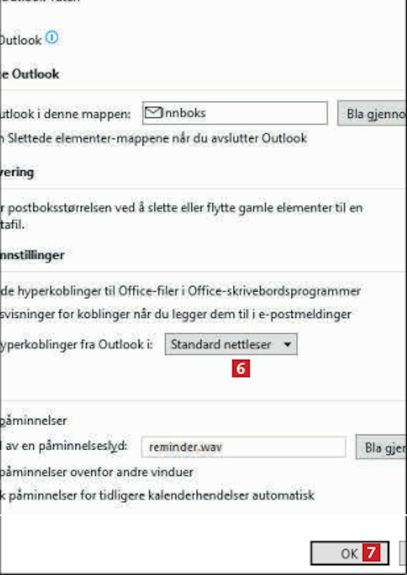Click the envelope icon in Innboks field
The height and width of the screenshot is (575, 407).
click(x=153, y=113)
